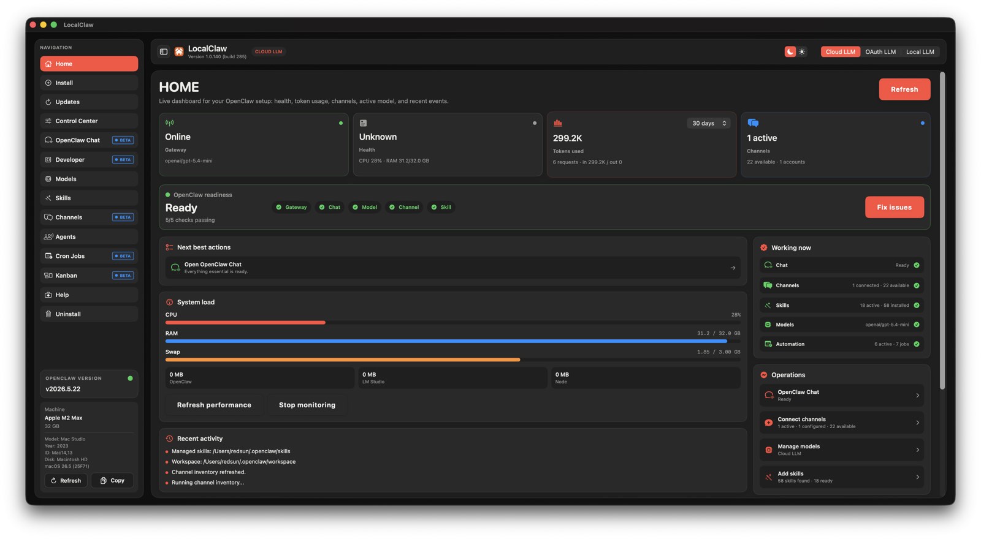
Task: Click the Models row icon in Working now
Action: tap(768, 325)
